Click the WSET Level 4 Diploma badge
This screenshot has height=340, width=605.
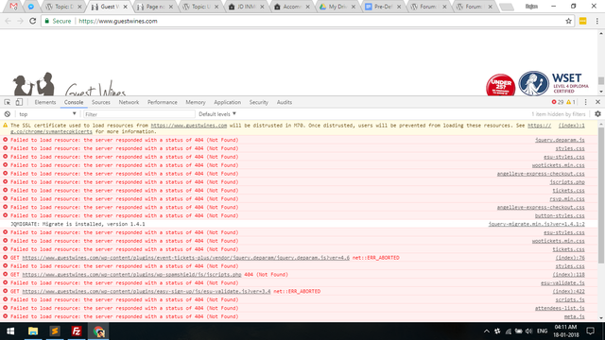pos(554,83)
